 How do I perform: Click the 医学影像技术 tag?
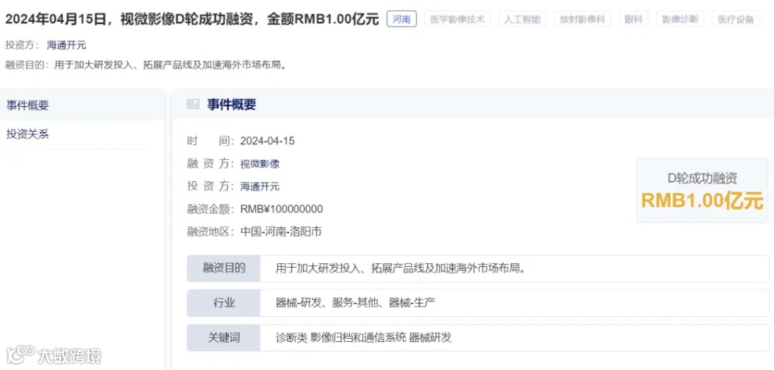tap(457, 20)
